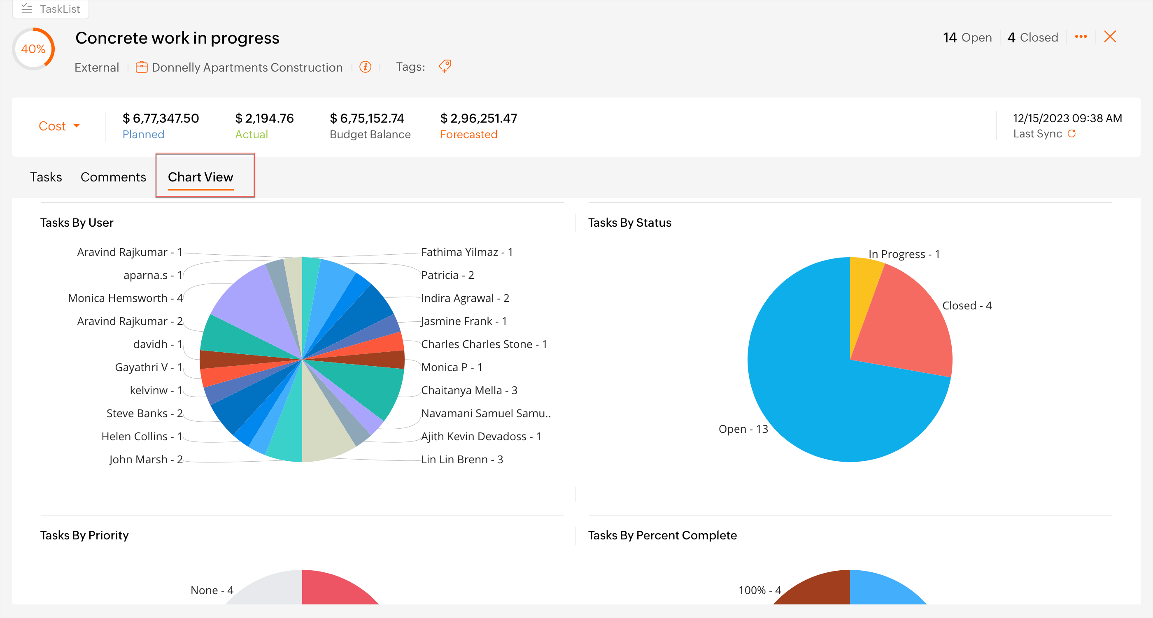This screenshot has width=1153, height=618.
Task: Expand the Cost dropdown
Action: (59, 126)
